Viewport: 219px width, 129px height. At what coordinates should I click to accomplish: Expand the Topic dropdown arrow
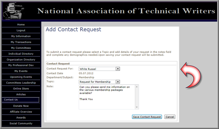click(118, 82)
